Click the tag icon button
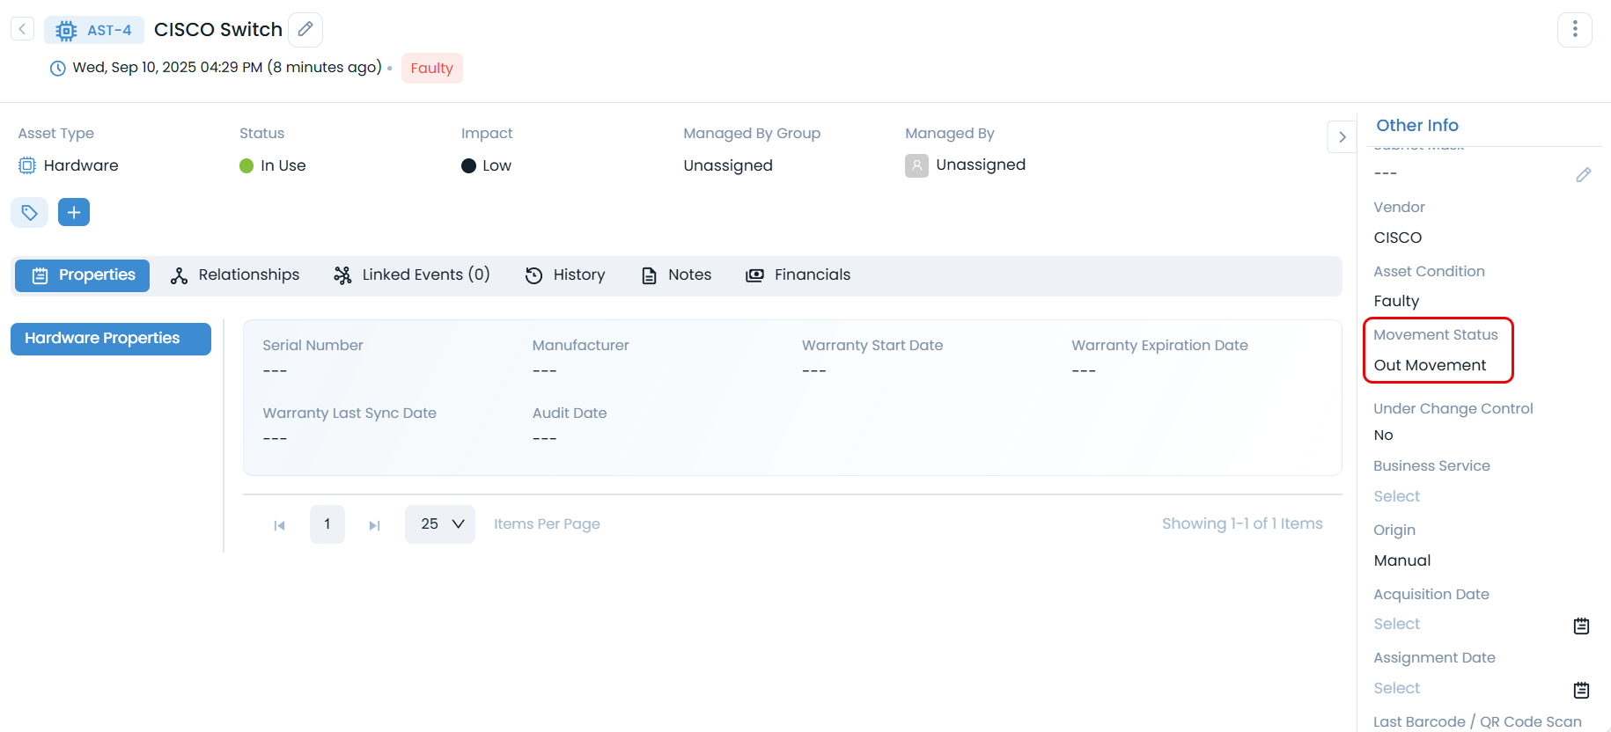 point(29,212)
